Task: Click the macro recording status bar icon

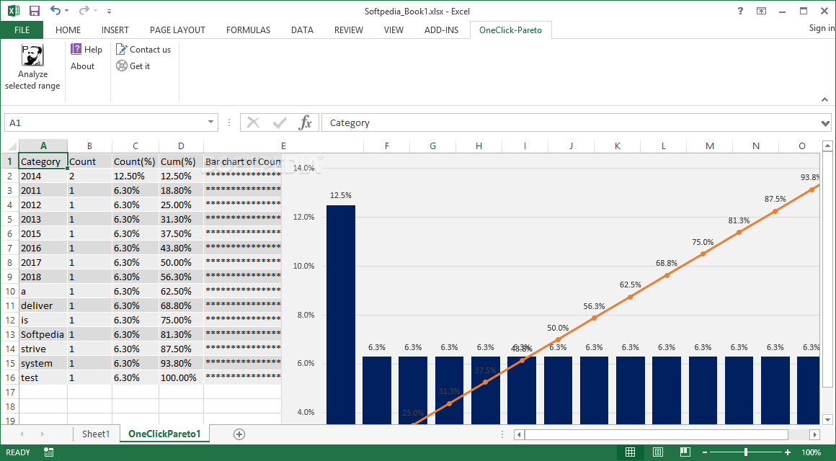Action: coord(48,452)
